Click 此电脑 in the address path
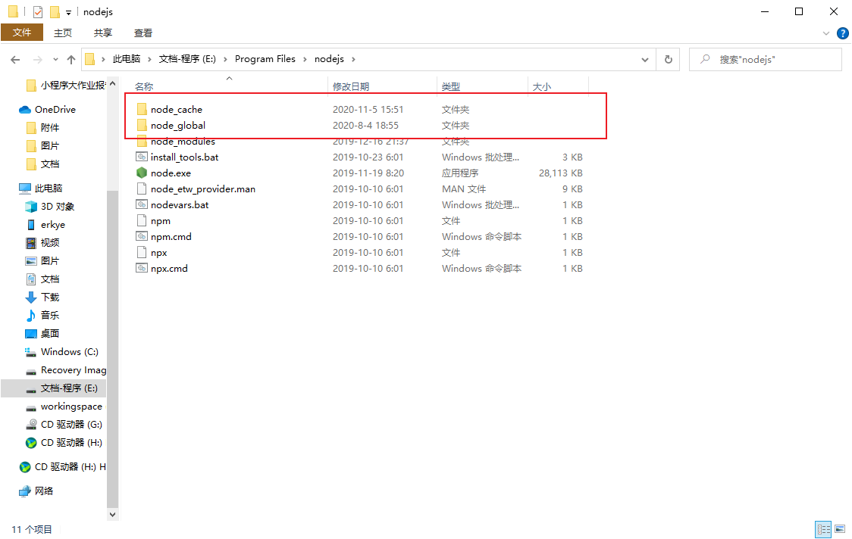852x539 pixels. (126, 59)
